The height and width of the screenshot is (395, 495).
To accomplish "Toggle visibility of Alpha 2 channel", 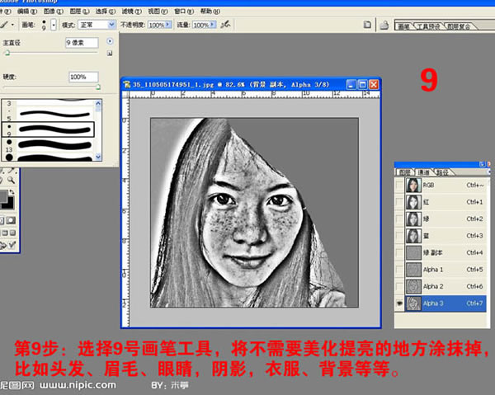I will (x=399, y=286).
